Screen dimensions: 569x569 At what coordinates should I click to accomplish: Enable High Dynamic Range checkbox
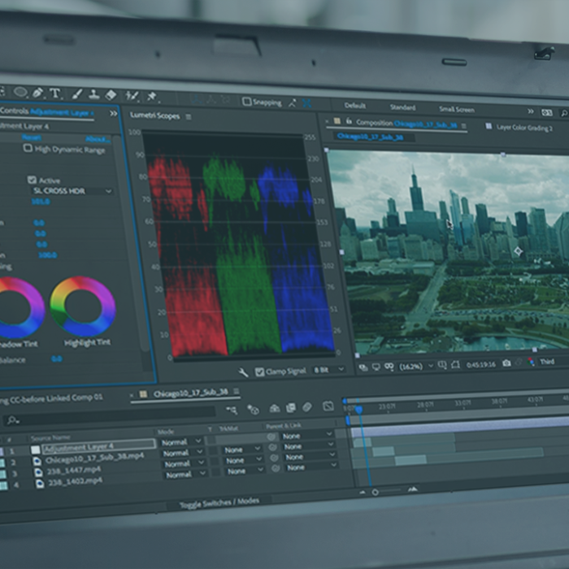pyautogui.click(x=28, y=148)
